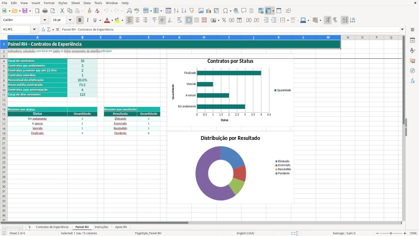Open background color dropdown arrow
The width and height of the screenshot is (419, 236).
(x=122, y=20)
